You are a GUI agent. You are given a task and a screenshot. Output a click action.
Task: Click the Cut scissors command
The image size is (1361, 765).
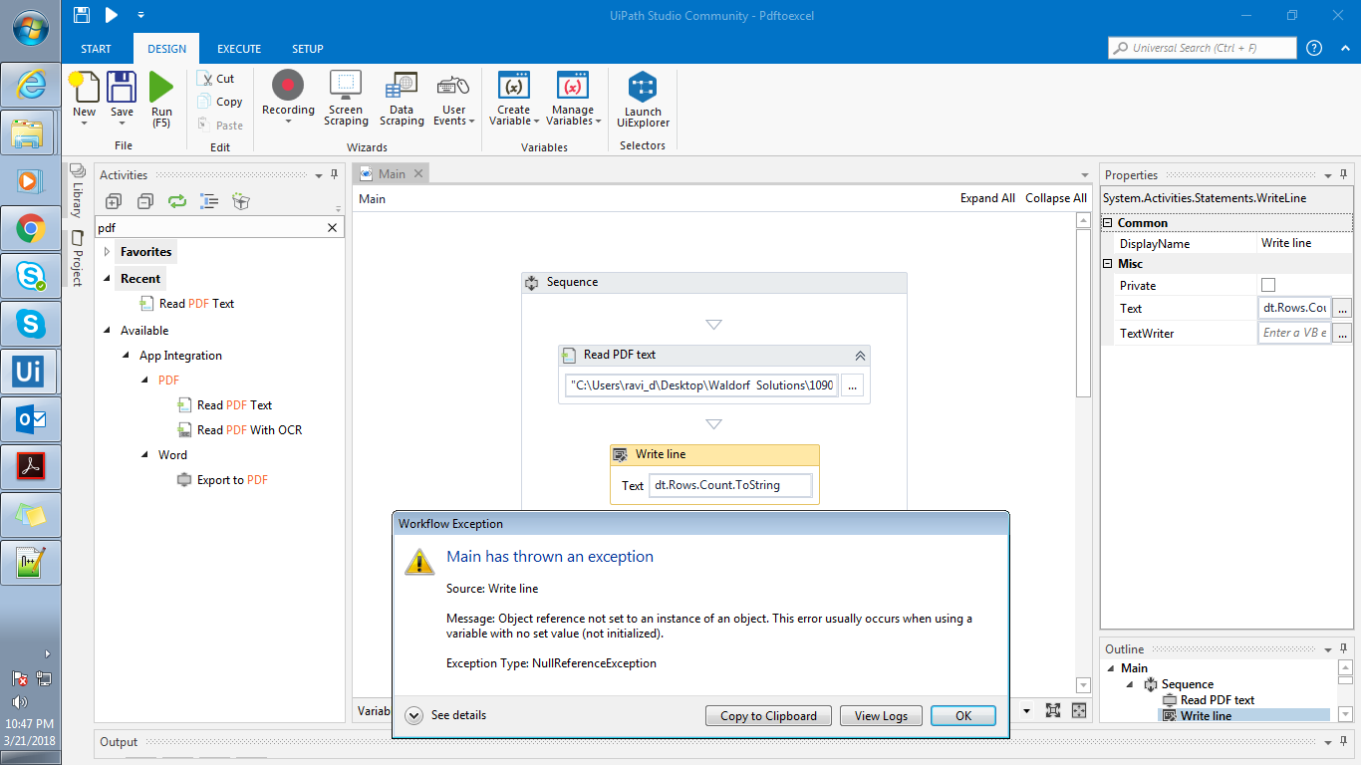[216, 79]
